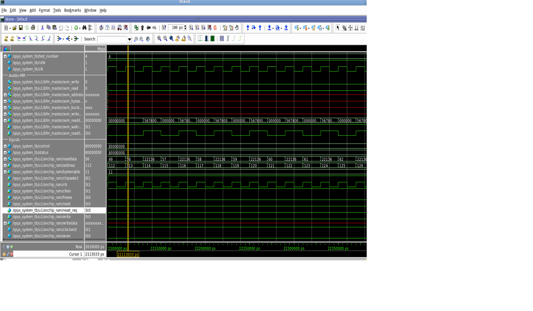The width and height of the screenshot is (533, 311).
Task: Expand the test_number signal tree node
Action: (x=5, y=56)
